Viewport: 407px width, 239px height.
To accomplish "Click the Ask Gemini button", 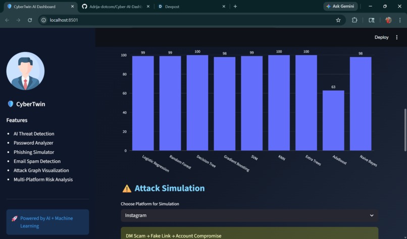I will [340, 6].
